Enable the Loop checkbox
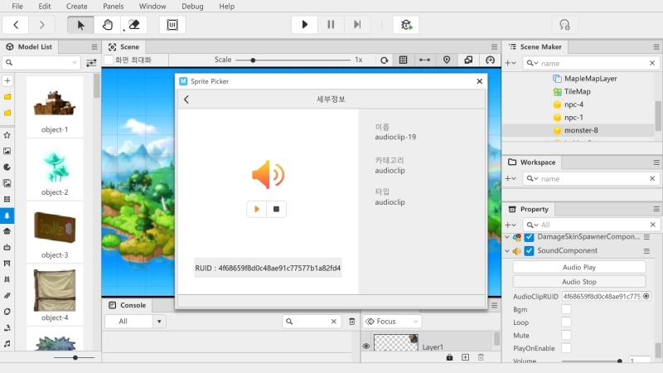Viewport: 663px width, 373px height. (566, 322)
